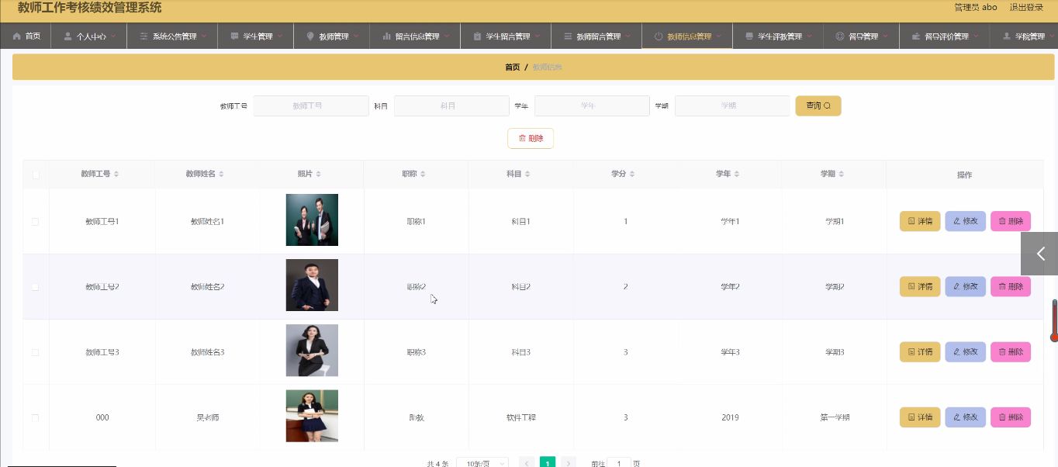
Task: Click the 软件工程 subject cell
Action: pyautogui.click(x=520, y=417)
